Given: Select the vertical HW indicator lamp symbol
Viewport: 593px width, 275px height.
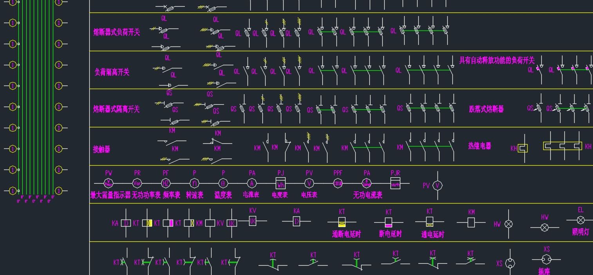Looking at the screenshot, I should (x=509, y=224).
